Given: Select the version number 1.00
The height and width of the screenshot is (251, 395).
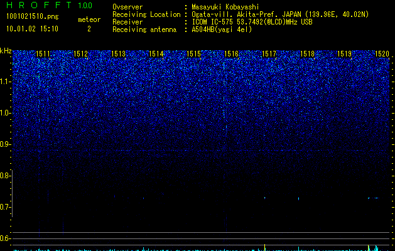Looking at the screenshot, I should click(85, 6).
